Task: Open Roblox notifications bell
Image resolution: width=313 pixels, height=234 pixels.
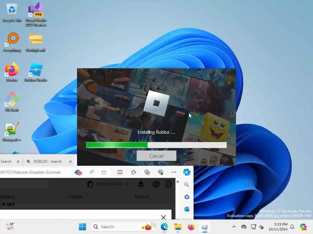Action: (141, 184)
